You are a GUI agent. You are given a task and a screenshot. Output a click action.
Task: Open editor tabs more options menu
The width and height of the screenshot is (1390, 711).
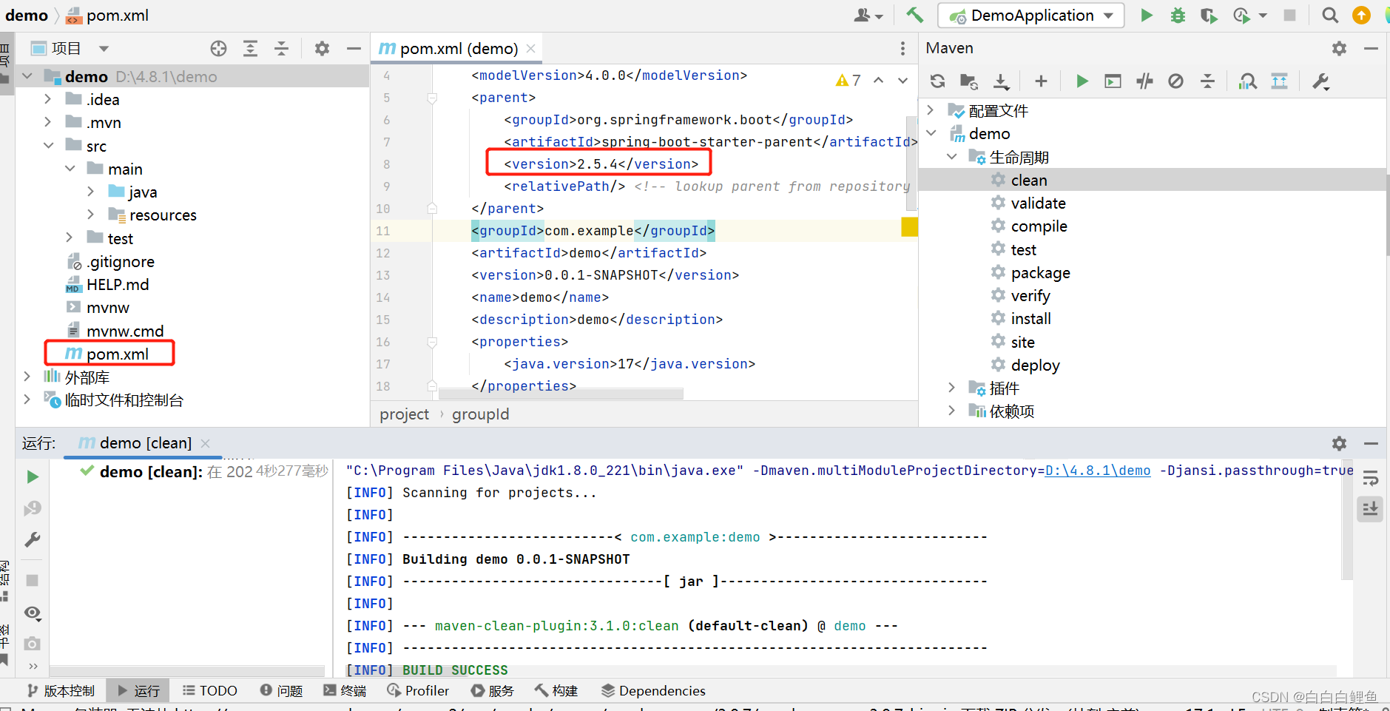903,49
